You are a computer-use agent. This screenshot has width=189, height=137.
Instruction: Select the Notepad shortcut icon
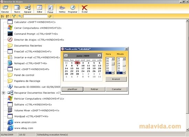pyautogui.click(x=10, y=63)
